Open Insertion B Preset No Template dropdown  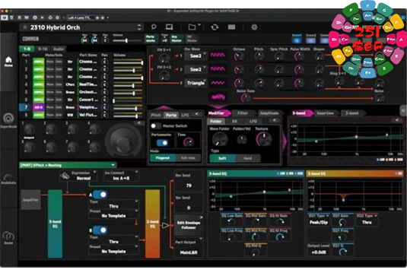[113, 249]
